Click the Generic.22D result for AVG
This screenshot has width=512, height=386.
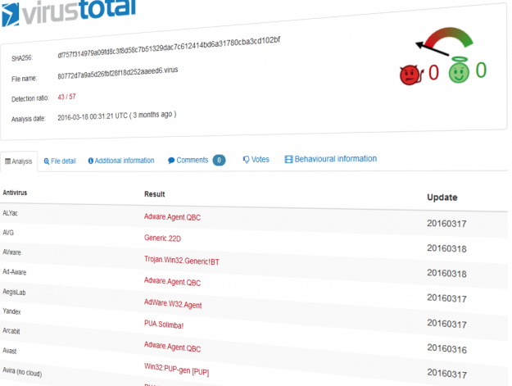(x=162, y=238)
